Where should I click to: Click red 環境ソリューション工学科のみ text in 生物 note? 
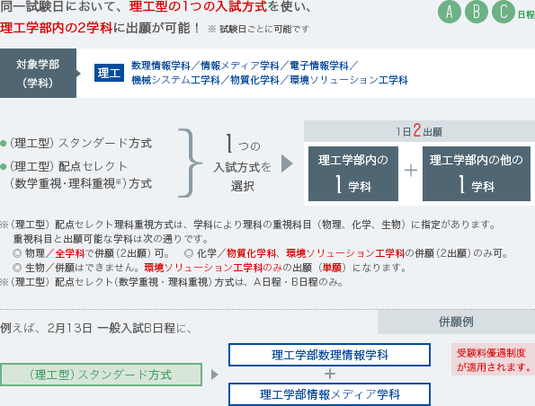(x=213, y=268)
